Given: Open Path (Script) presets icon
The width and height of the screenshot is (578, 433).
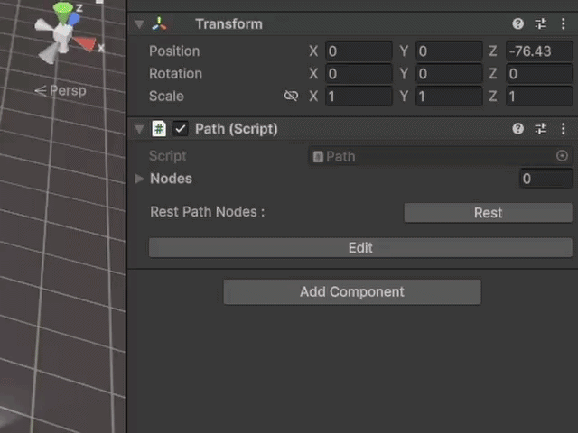Looking at the screenshot, I should pyautogui.click(x=541, y=128).
